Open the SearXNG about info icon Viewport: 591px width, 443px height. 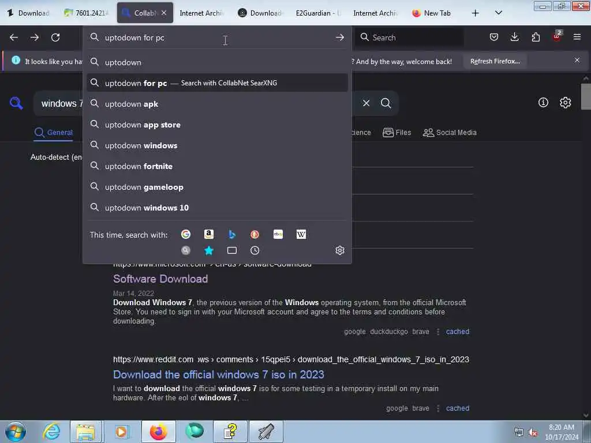point(543,103)
